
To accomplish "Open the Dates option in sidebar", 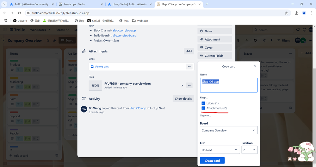I will 215,31.
